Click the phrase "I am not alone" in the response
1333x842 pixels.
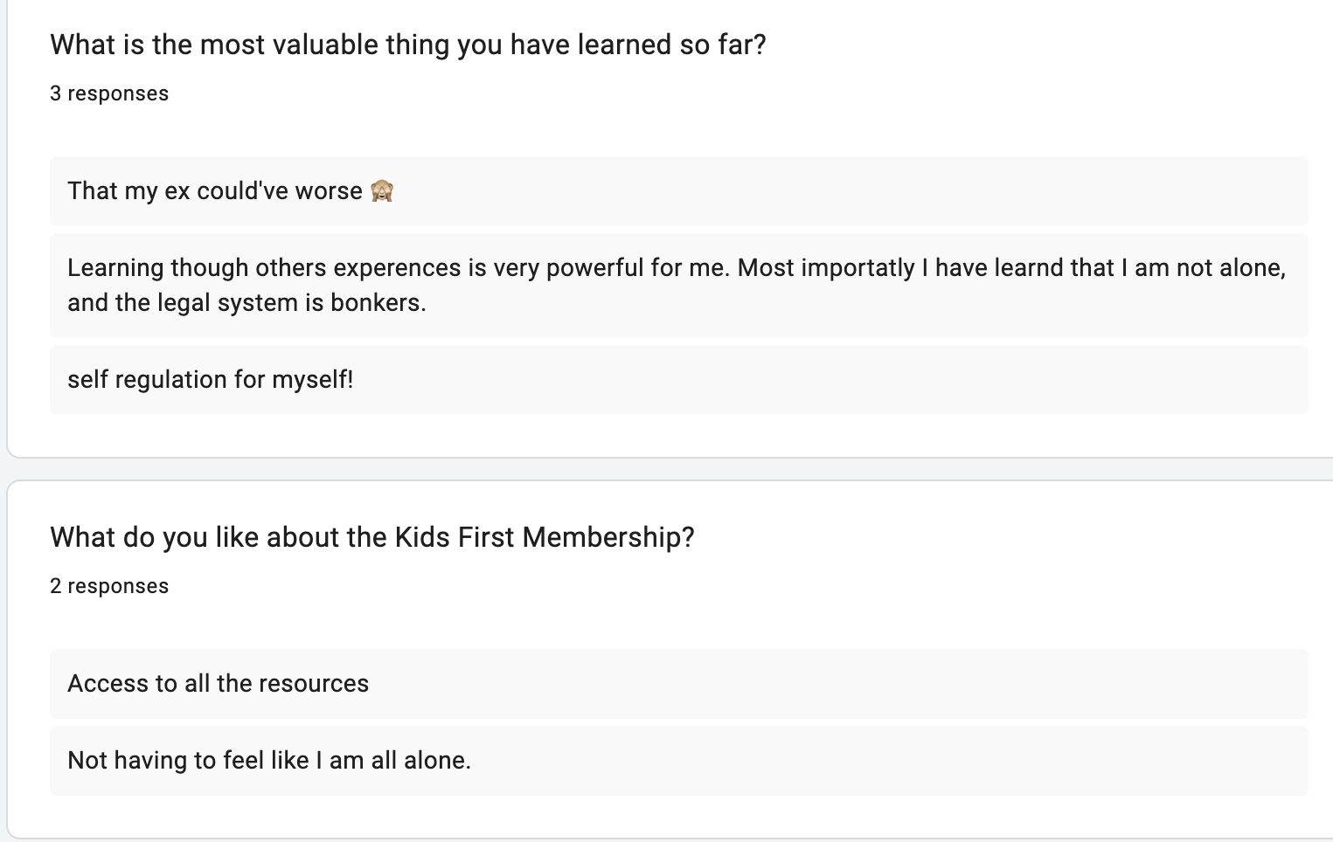1203,267
